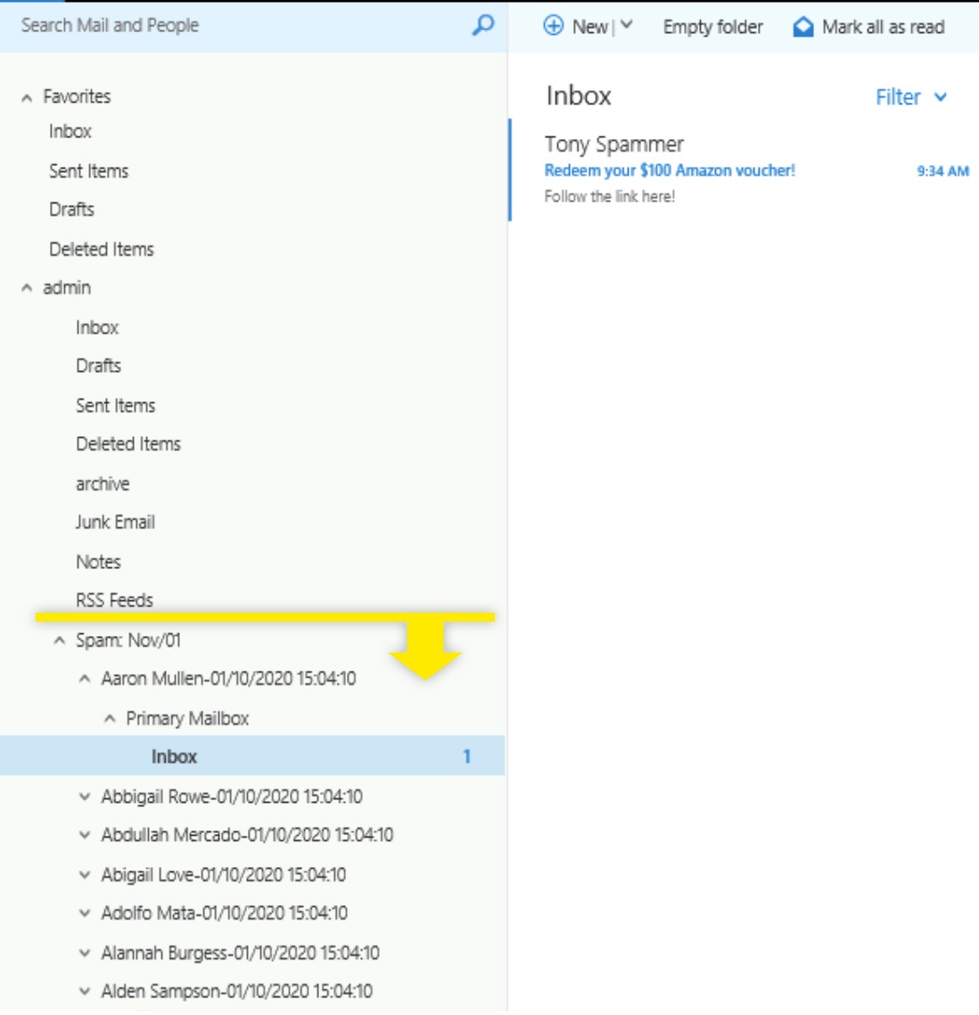Open the Notes folder
Screen dimensions: 979x1015
tap(98, 562)
